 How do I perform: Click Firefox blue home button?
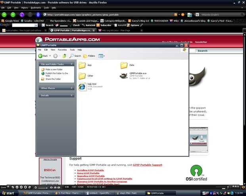coord(38,15)
